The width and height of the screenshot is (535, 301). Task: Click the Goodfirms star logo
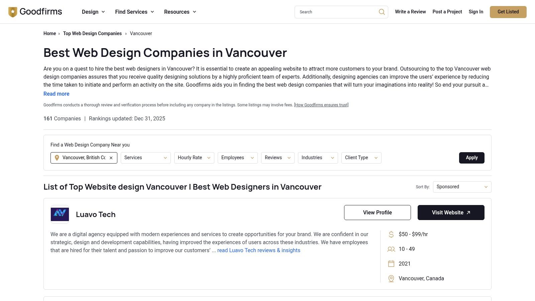coord(12,11)
